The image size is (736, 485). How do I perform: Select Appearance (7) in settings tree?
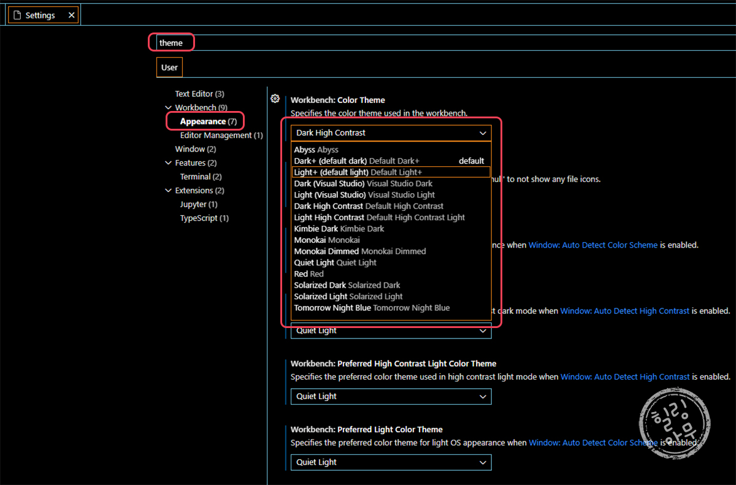click(208, 121)
